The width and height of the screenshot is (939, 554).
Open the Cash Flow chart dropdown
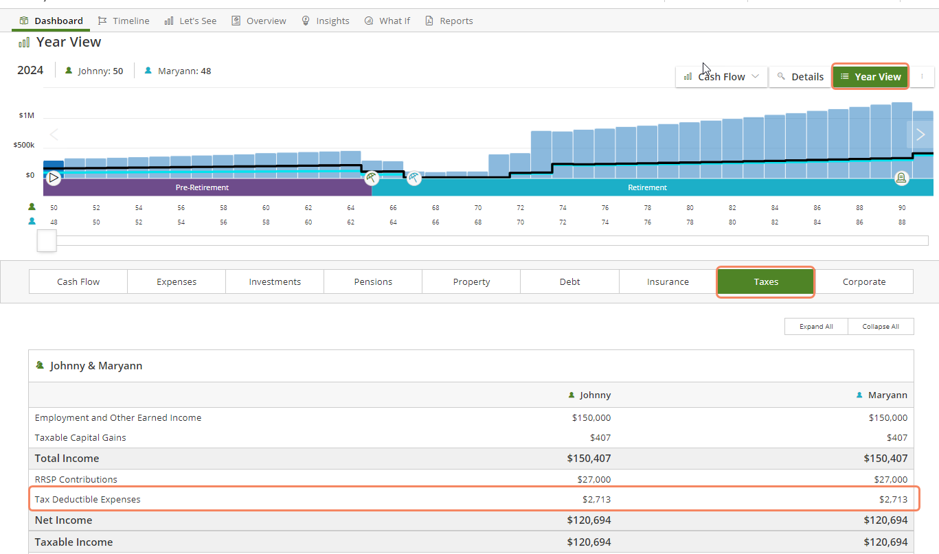721,77
